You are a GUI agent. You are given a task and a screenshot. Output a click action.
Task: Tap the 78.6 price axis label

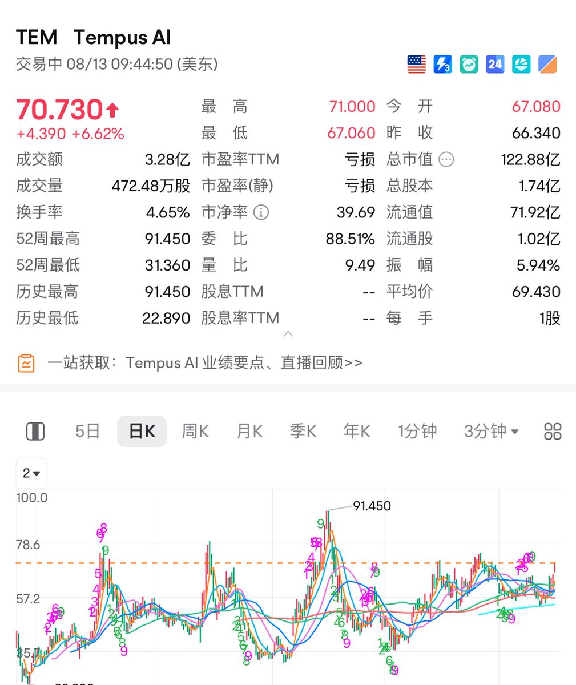pos(28,545)
